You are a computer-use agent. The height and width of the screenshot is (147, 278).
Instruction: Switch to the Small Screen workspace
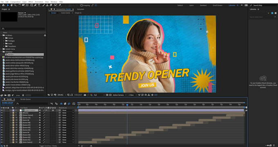pyautogui.click(x=217, y=5)
